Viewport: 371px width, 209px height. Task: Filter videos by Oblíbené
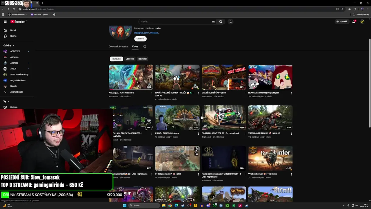pyautogui.click(x=130, y=59)
